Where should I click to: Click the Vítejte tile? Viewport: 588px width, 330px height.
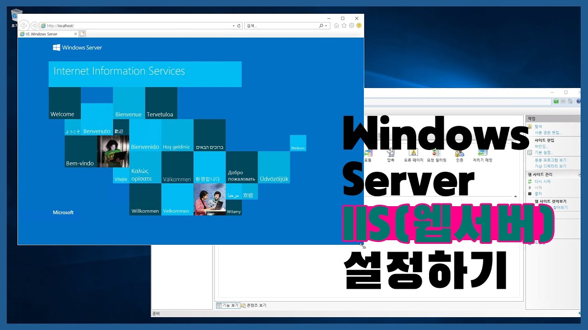tap(121, 175)
